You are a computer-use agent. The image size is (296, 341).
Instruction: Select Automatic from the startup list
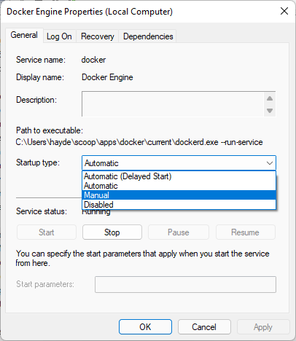click(179, 186)
